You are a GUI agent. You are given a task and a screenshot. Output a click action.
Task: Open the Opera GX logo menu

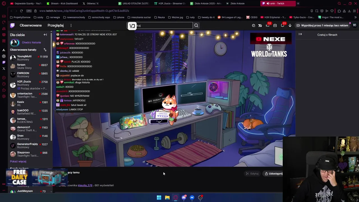tap(4, 3)
